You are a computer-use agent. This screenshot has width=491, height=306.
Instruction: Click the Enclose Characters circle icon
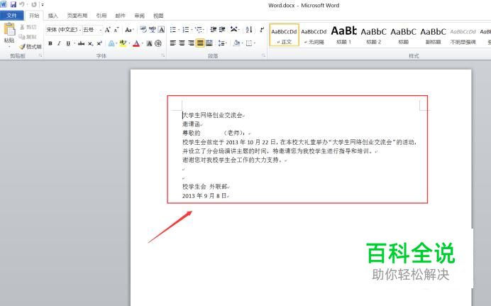point(158,43)
